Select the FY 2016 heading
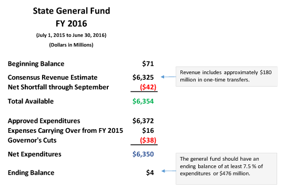This screenshot has width=284, height=189. click(x=72, y=24)
